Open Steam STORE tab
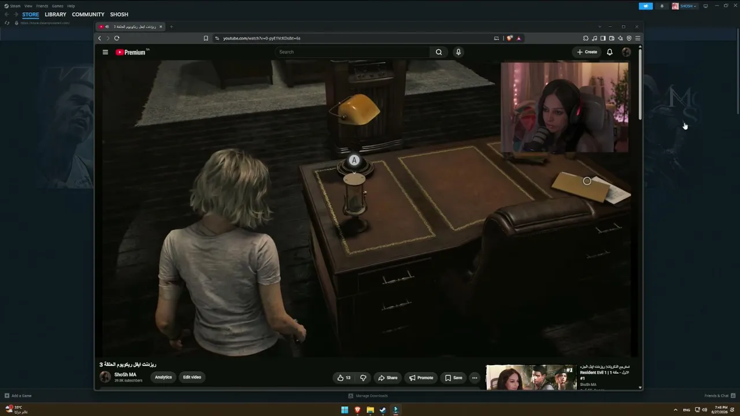 pyautogui.click(x=31, y=14)
